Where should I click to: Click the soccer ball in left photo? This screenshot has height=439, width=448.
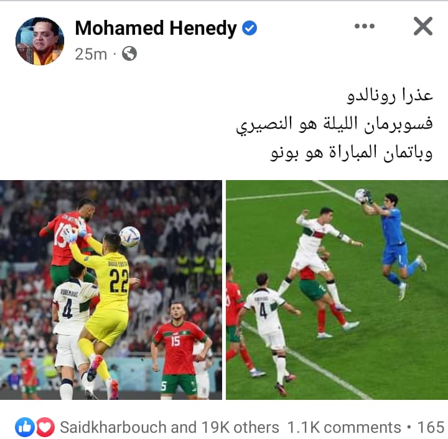tap(129, 237)
